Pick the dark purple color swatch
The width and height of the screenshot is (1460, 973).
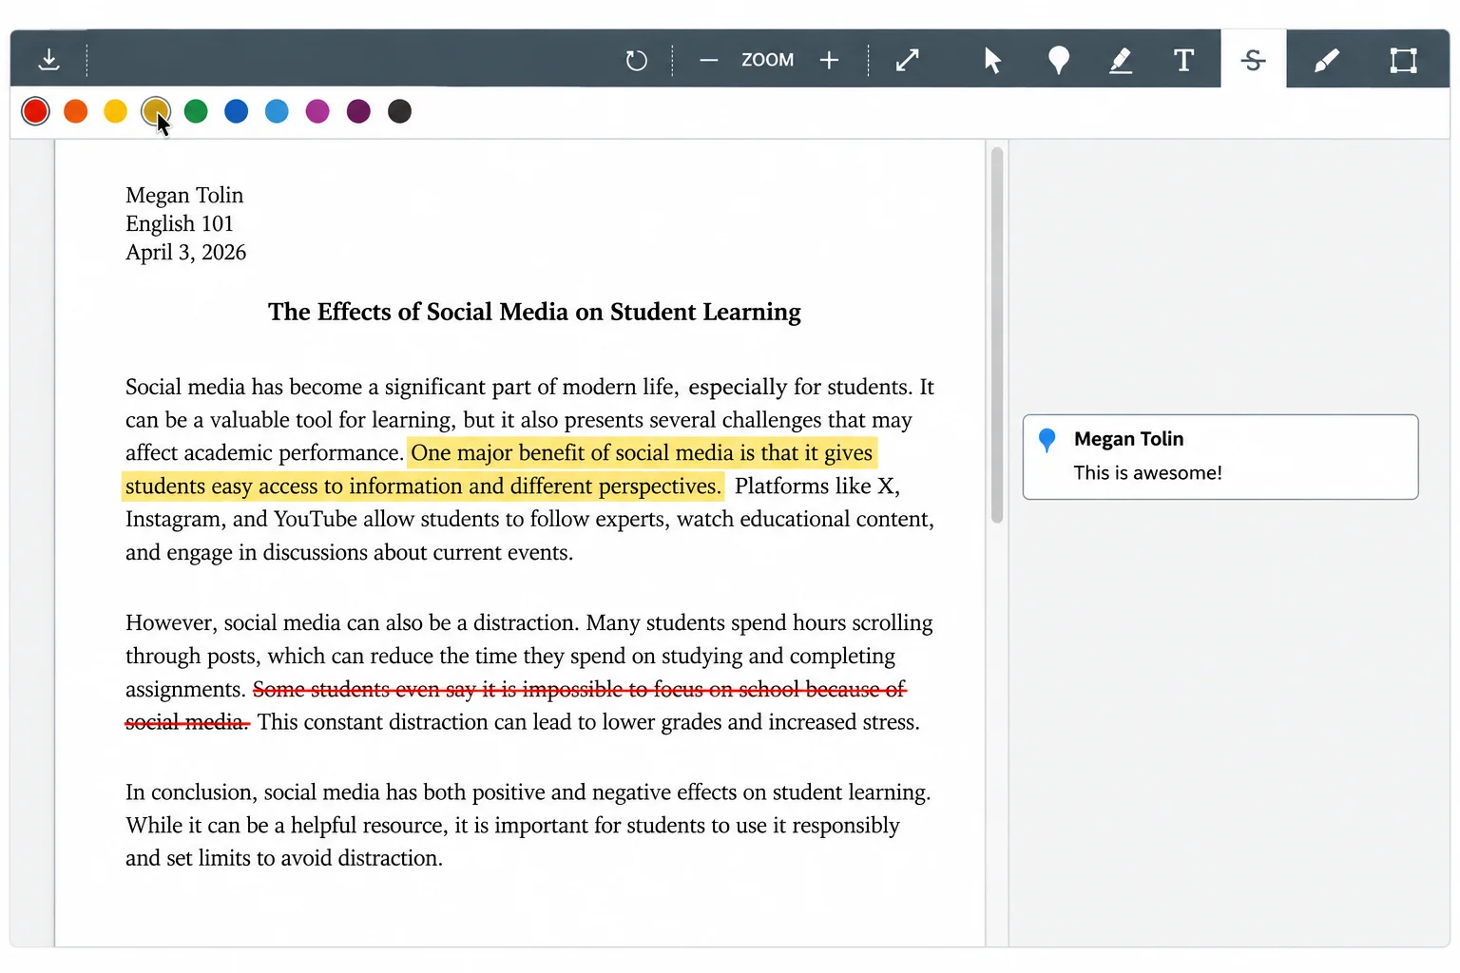358,111
